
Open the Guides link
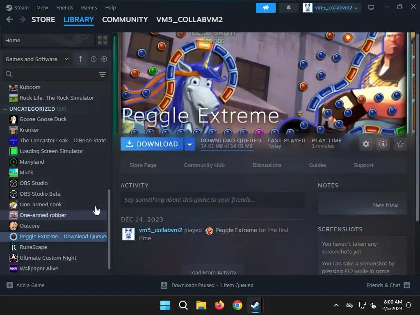click(317, 165)
